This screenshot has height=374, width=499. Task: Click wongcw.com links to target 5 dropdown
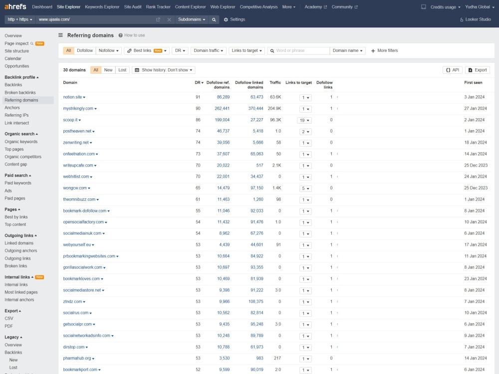[305, 188]
